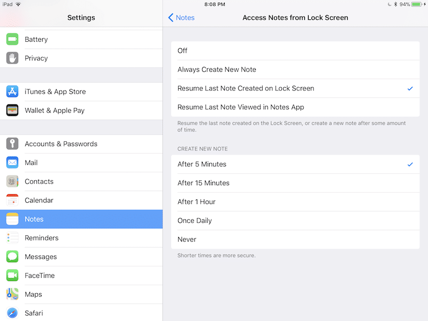The image size is (428, 321).
Task: Select the Off option
Action: 295,51
